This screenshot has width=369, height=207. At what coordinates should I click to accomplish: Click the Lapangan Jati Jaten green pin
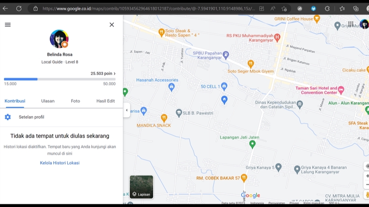click(252, 144)
